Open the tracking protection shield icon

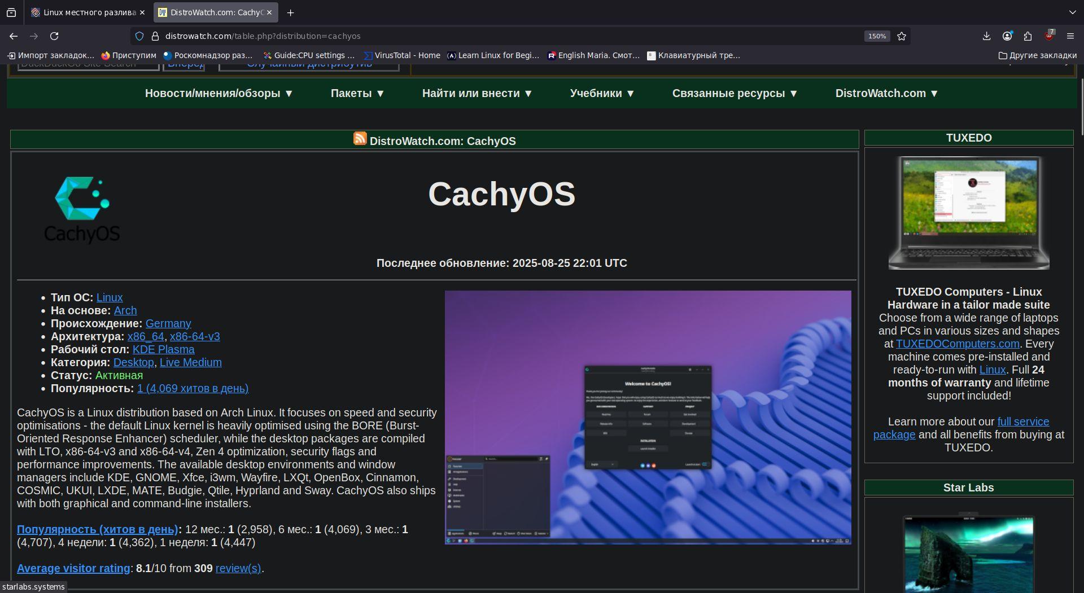(x=139, y=36)
